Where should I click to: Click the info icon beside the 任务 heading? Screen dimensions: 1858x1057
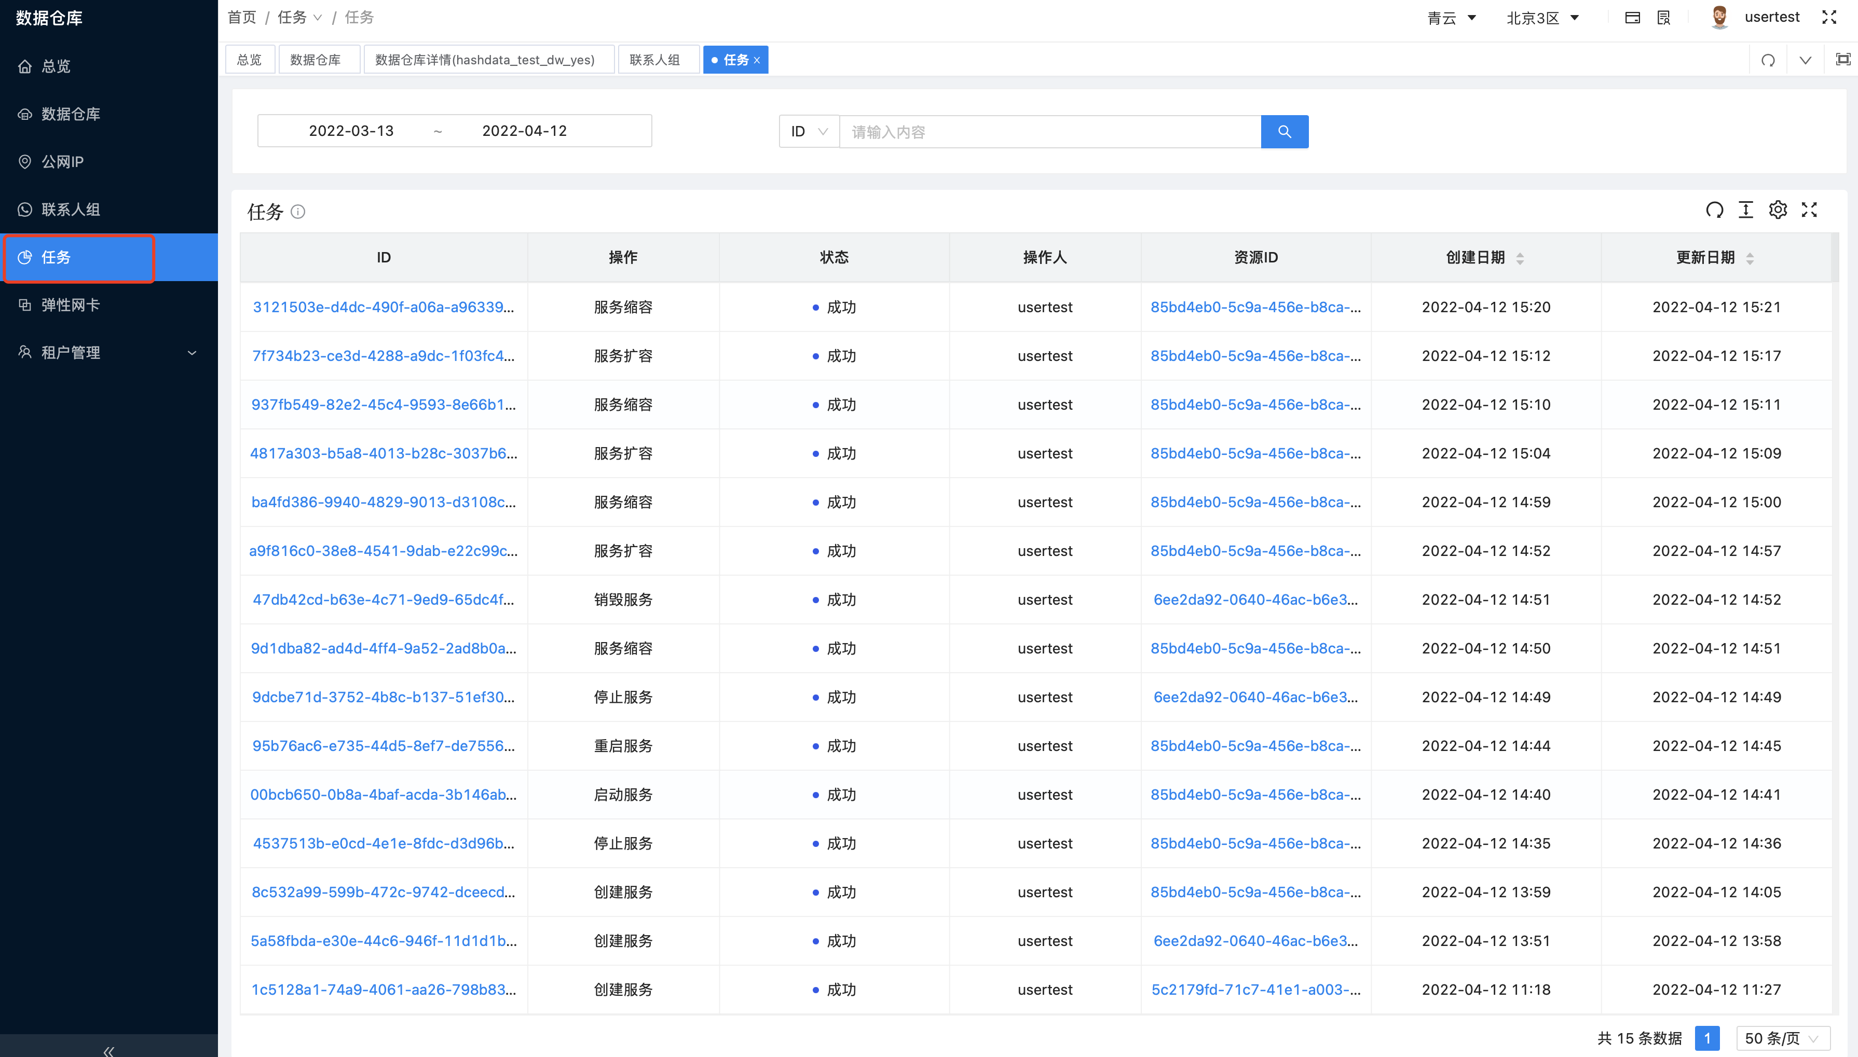coord(298,211)
